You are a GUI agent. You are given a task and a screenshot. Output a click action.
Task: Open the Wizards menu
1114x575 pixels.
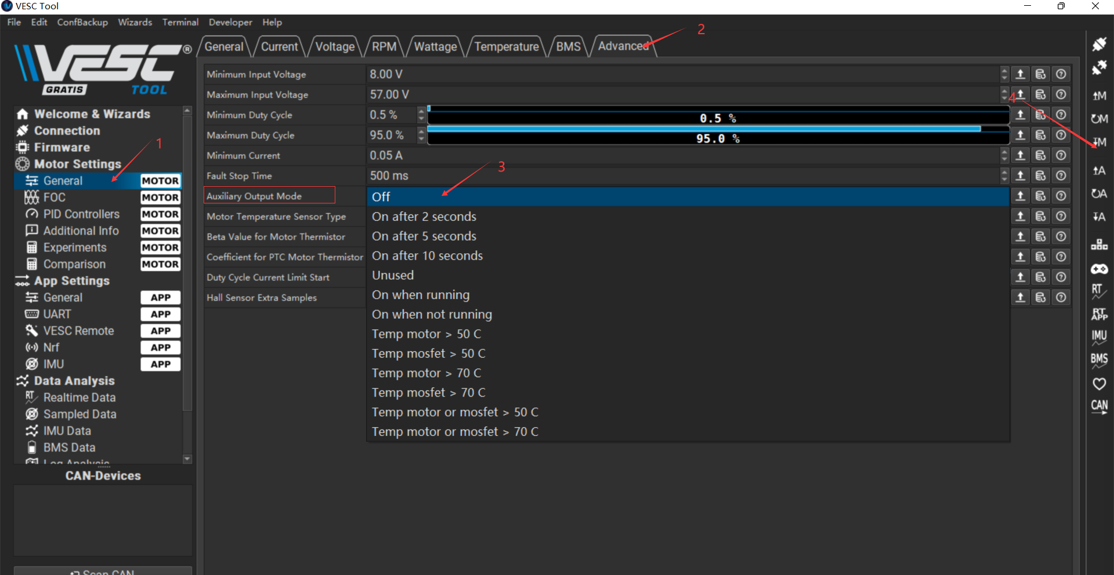click(135, 22)
